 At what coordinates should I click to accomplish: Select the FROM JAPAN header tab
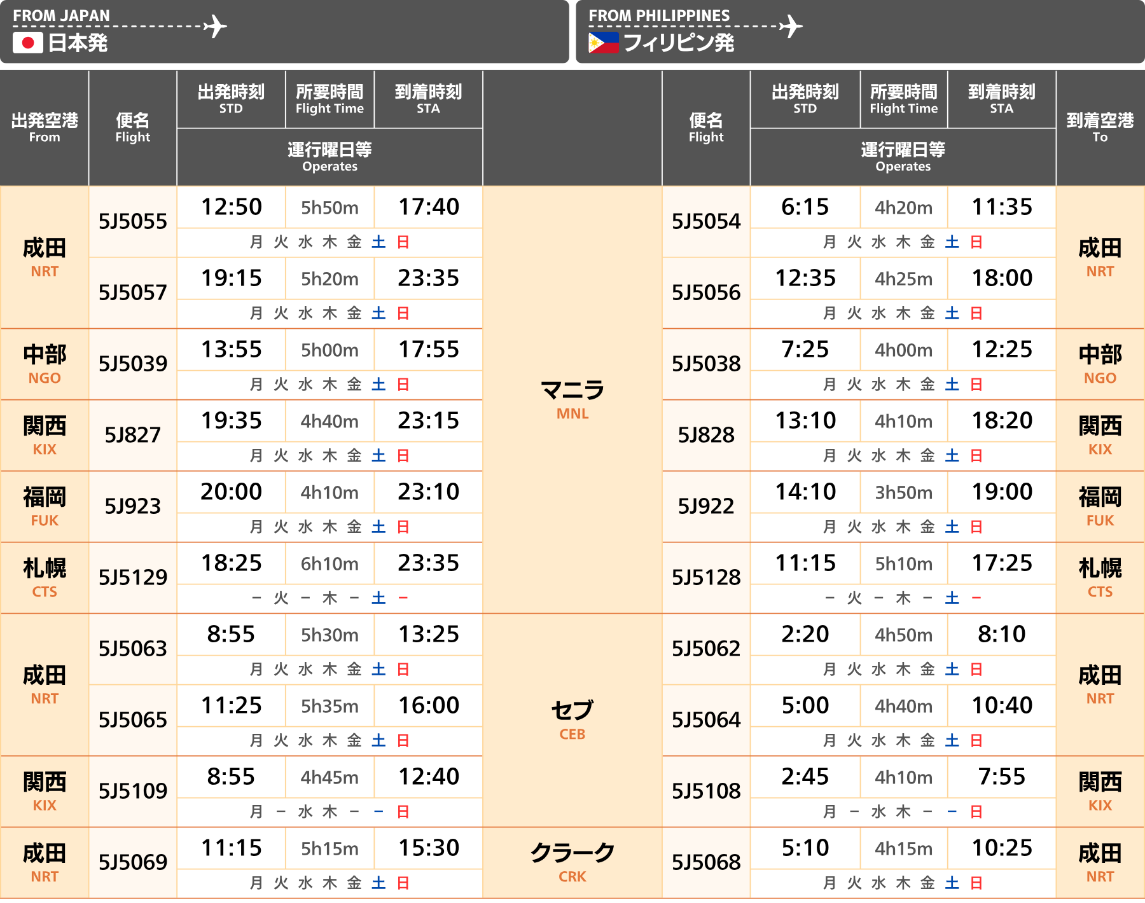(284, 31)
